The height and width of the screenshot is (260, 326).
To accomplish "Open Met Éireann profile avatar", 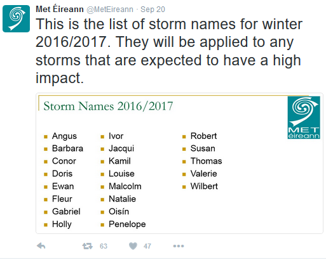I will [x=16, y=18].
